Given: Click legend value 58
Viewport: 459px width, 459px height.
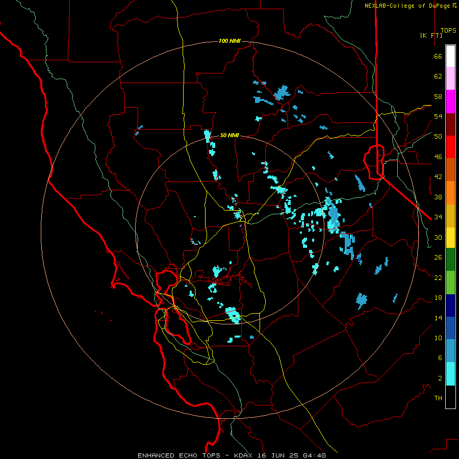Looking at the screenshot, I should coord(438,96).
